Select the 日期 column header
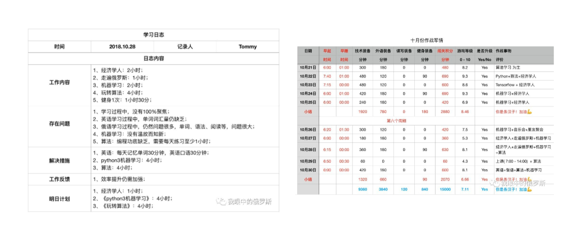Screen dimensions: 580x241 coord(308,51)
